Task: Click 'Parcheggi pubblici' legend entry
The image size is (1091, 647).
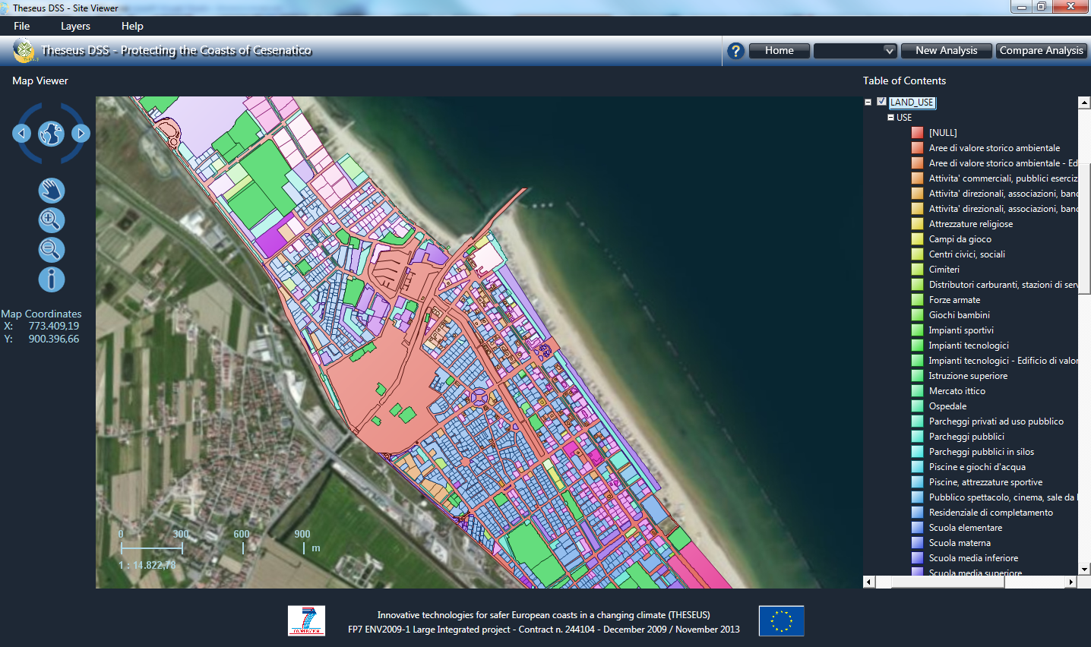Action: pyautogui.click(x=966, y=437)
